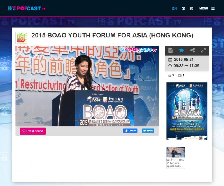Select the 09:33 to 17:35 time range
The width and height of the screenshot is (224, 186).
pos(186,66)
